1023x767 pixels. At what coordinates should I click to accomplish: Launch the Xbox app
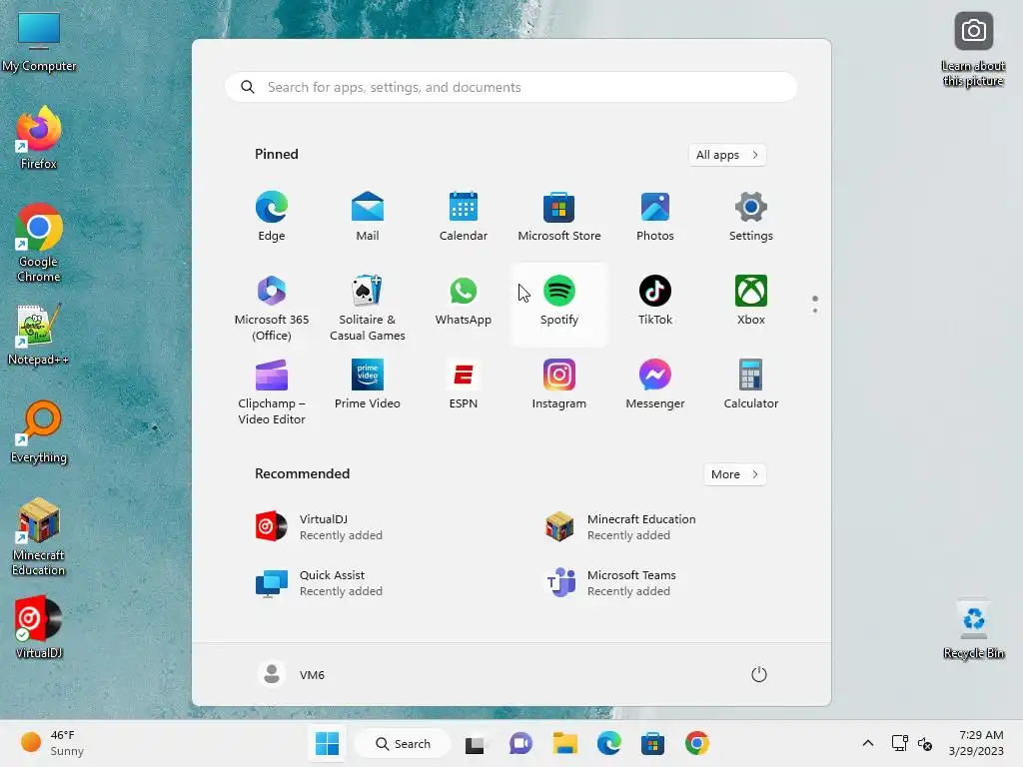pyautogui.click(x=751, y=301)
